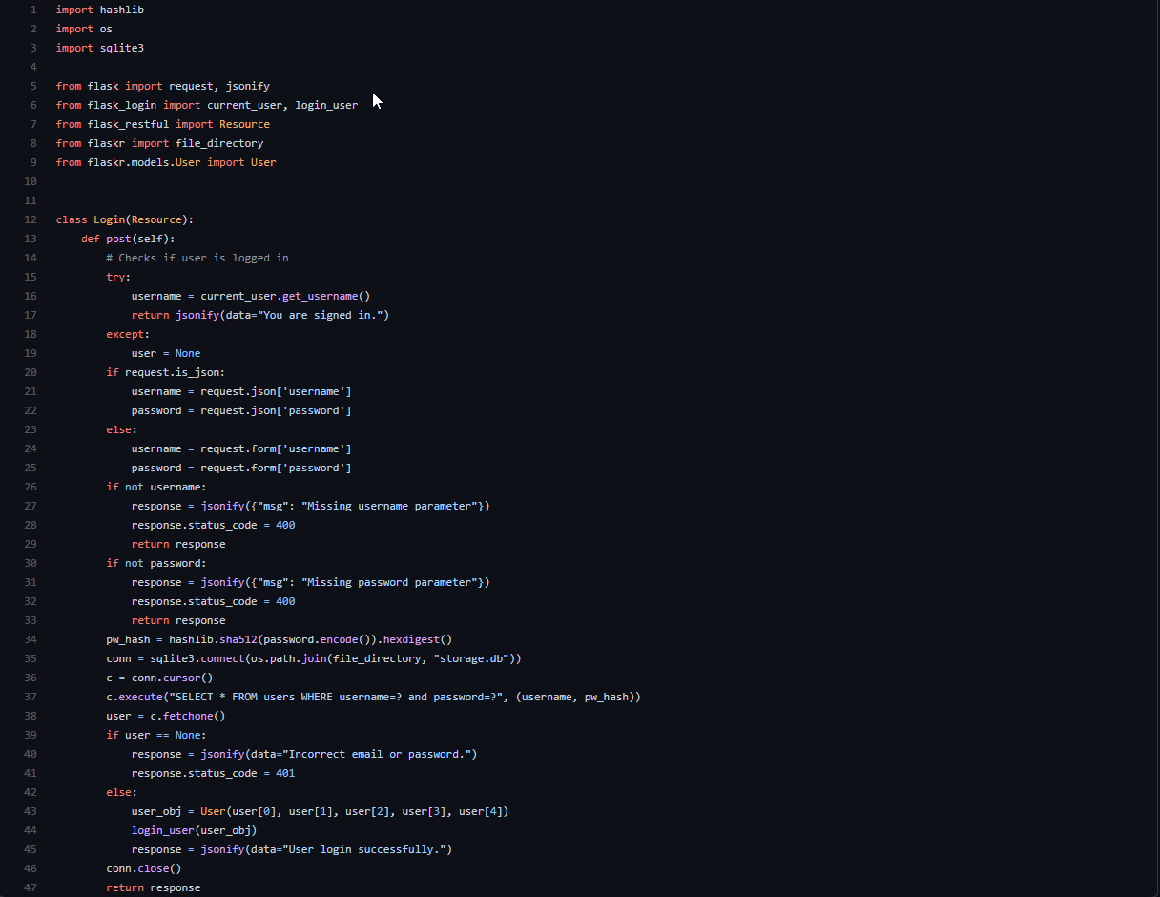Viewport: 1160px width, 897px height.
Task: Click the conn.close() call
Action: 144,868
